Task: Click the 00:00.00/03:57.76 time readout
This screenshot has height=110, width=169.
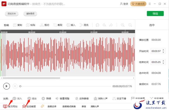Action: [x=122, y=86]
